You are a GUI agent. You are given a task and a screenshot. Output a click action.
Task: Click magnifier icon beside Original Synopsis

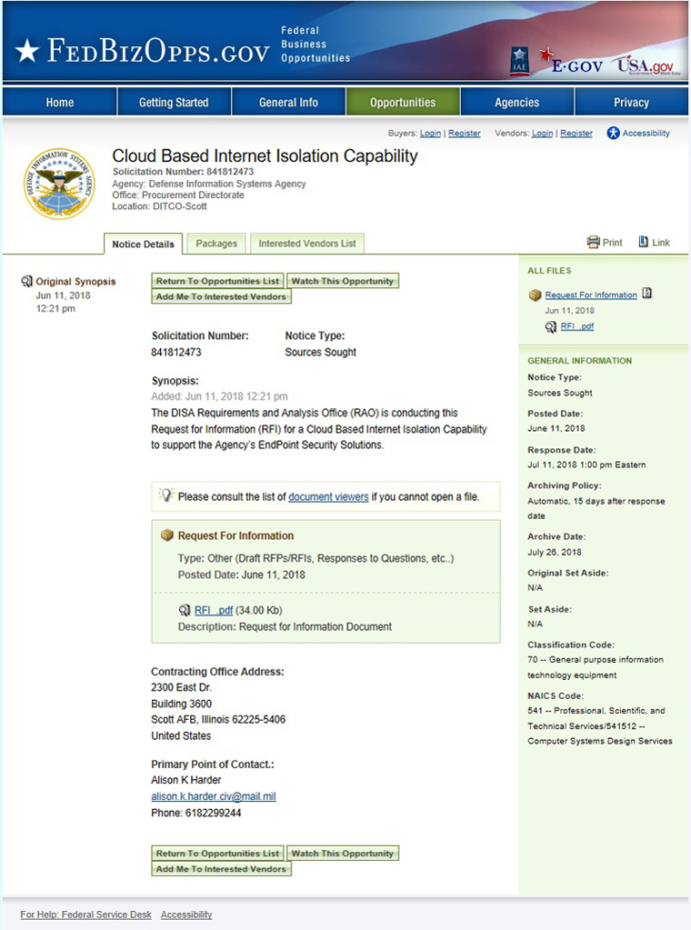[26, 281]
